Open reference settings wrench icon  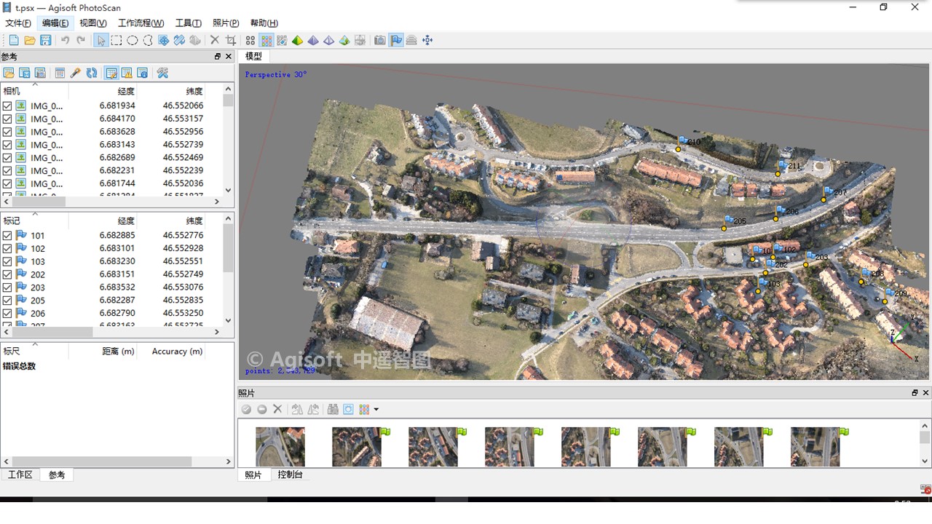tap(162, 73)
